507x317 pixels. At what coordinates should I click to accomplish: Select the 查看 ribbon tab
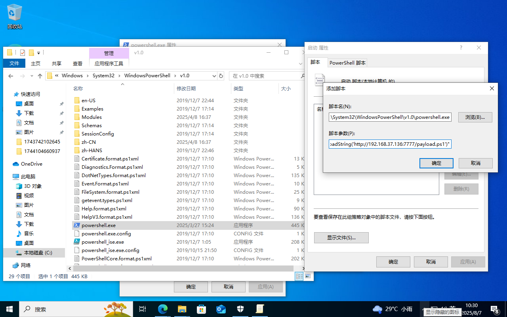[x=78, y=63]
